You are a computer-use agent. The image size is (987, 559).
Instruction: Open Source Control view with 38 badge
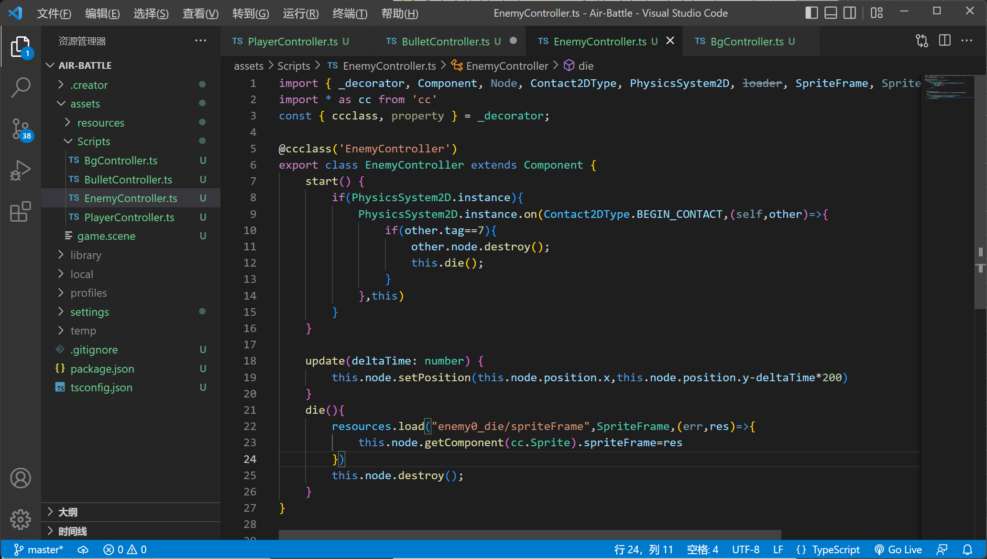click(21, 129)
